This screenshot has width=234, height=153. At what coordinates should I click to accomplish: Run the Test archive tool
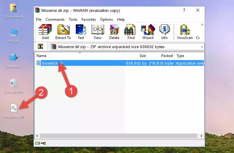(81, 32)
